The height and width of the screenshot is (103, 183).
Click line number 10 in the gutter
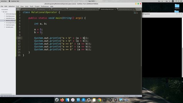[19, 38]
